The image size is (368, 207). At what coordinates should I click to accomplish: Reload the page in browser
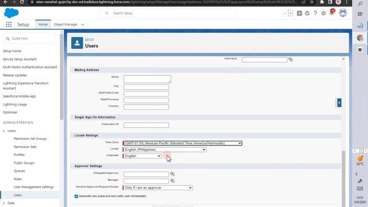[x=22, y=2]
